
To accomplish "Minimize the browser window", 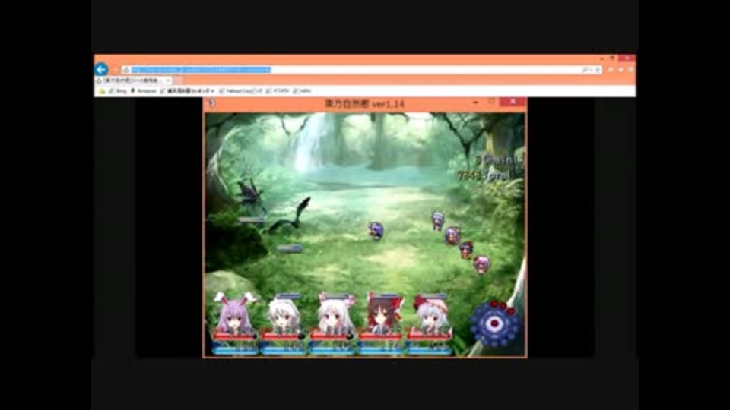I will click(601, 58).
